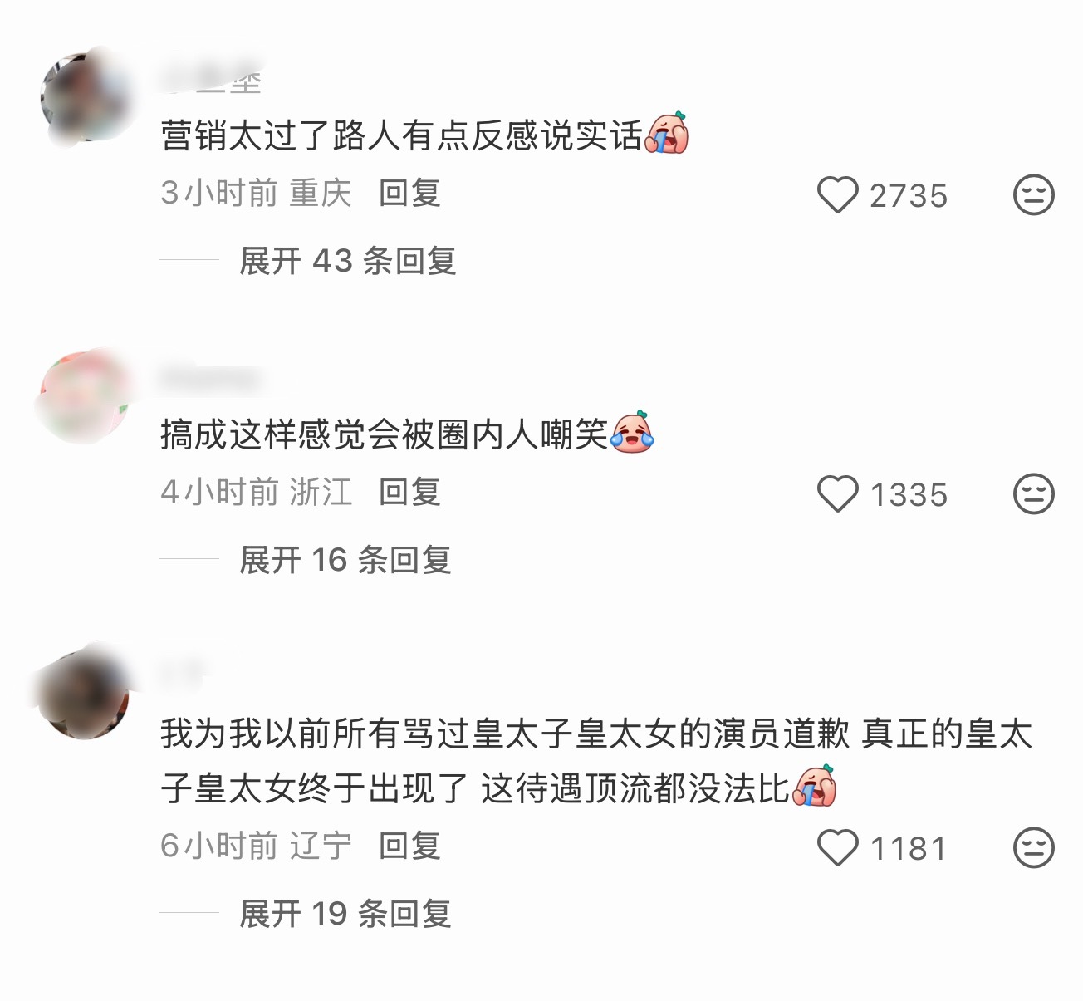Dislike the Zhejiang user's comment
The width and height of the screenshot is (1083, 1001).
[1034, 493]
